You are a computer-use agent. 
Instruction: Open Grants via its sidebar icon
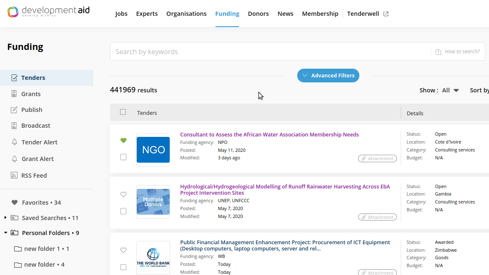point(14,94)
